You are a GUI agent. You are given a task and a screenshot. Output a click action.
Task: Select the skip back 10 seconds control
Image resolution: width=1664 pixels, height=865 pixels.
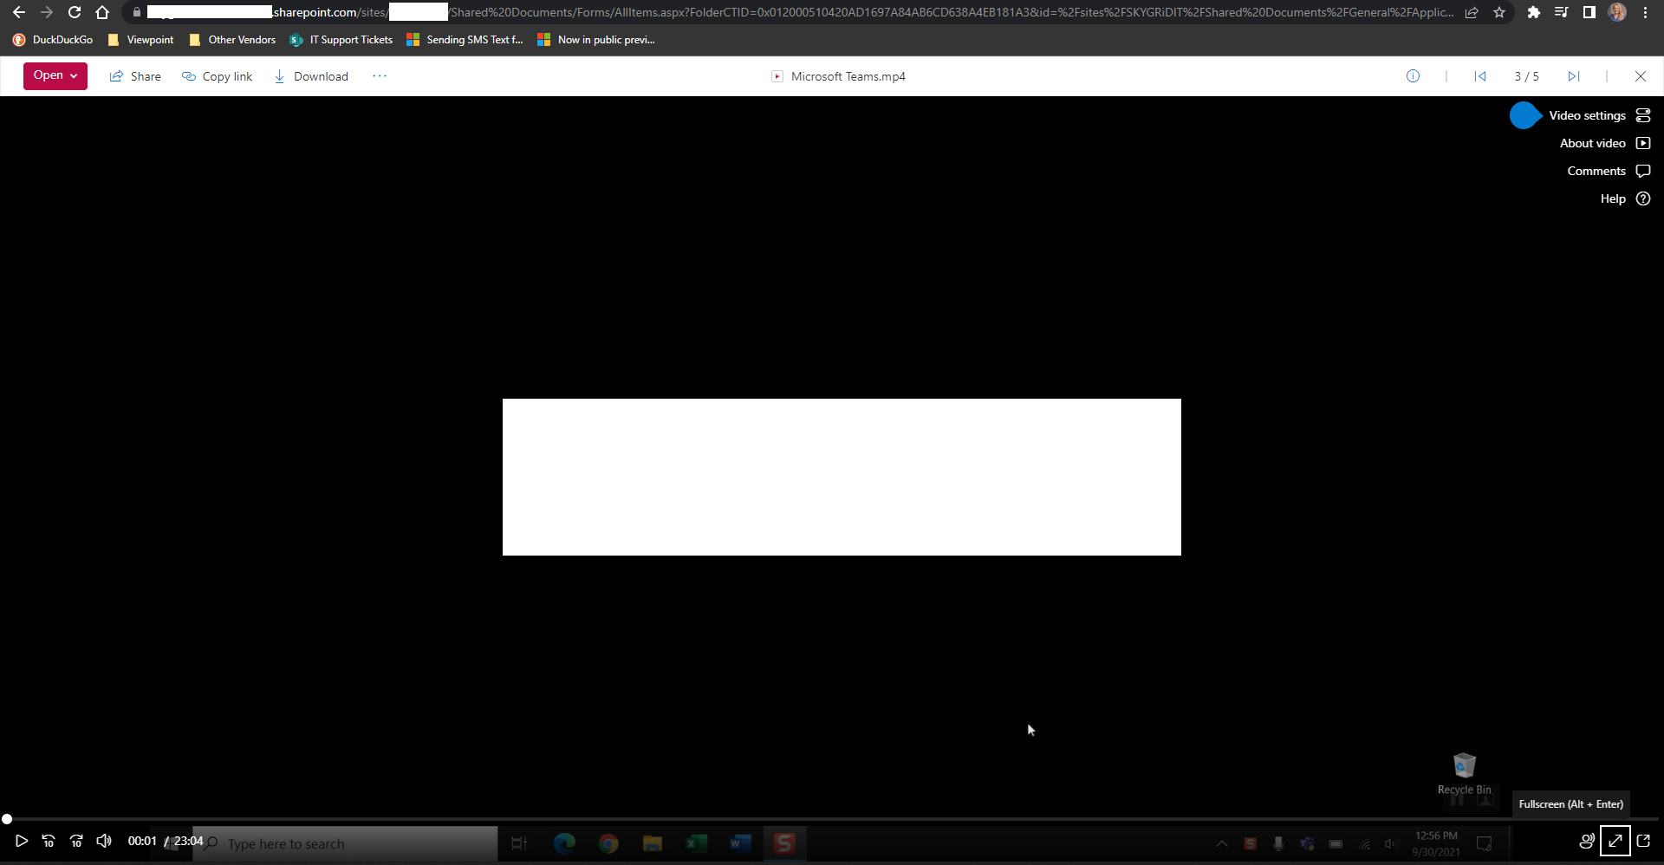tap(49, 841)
